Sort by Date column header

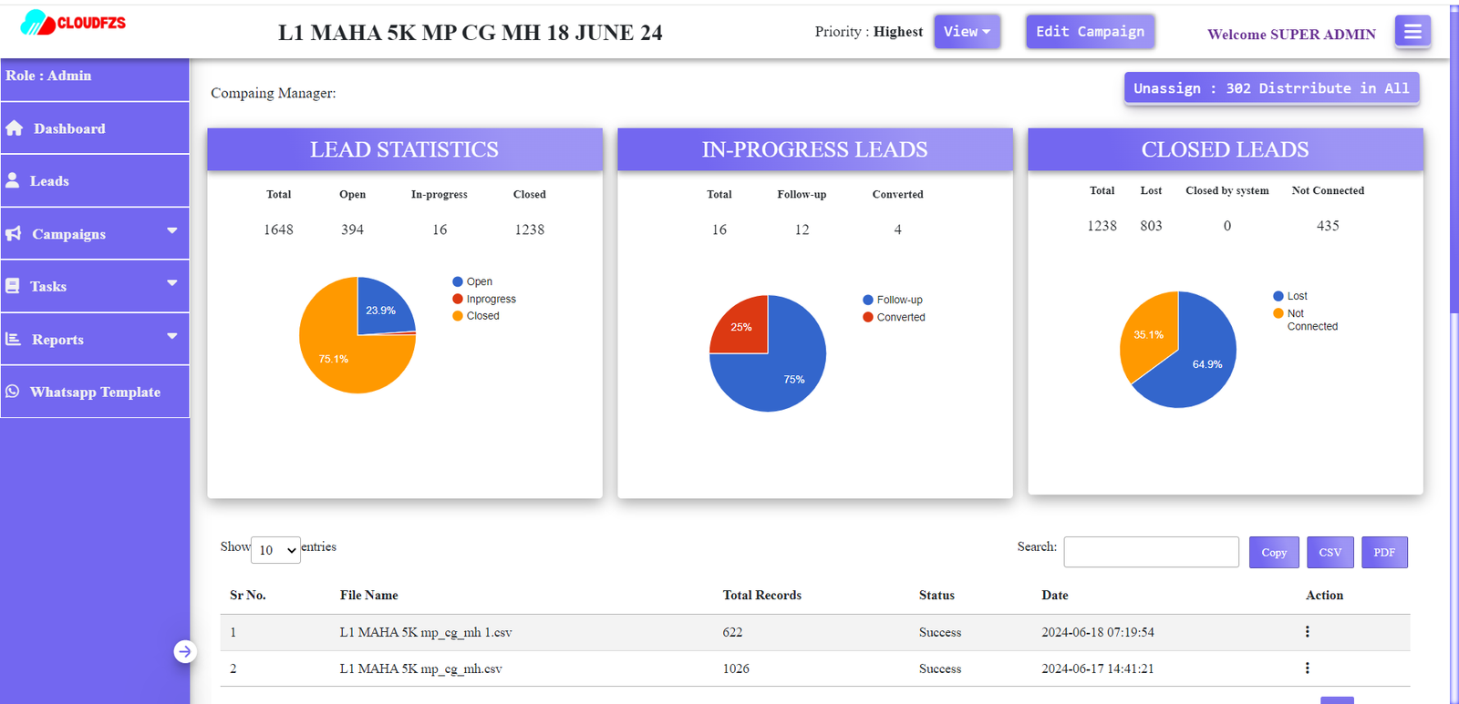tap(1055, 595)
